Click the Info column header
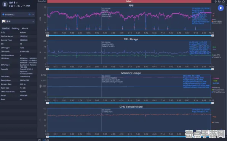The image size is (227, 141). pos(3,32)
